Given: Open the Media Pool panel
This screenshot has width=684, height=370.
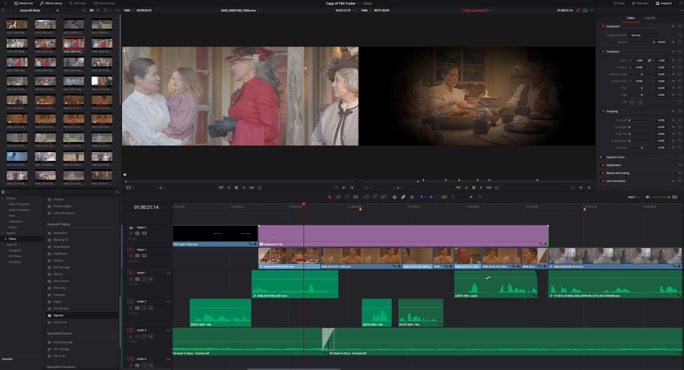Looking at the screenshot, I should (x=23, y=3).
